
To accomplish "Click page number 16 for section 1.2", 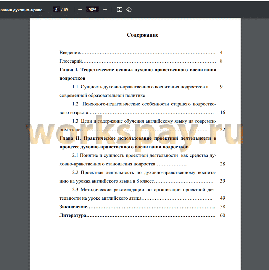I will [x=223, y=113].
